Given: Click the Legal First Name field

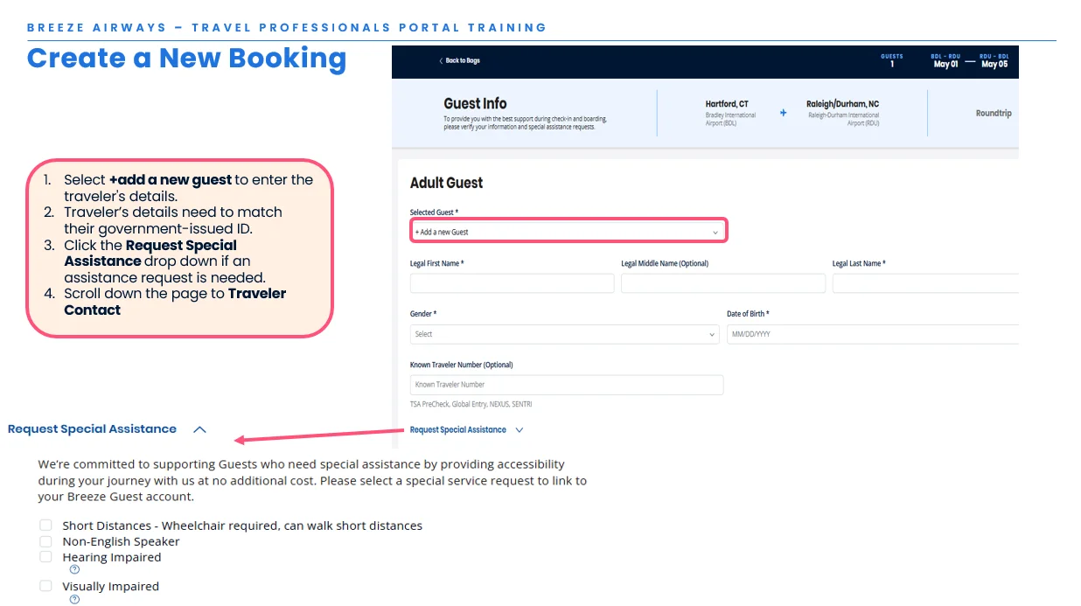Looking at the screenshot, I should tap(512, 283).
